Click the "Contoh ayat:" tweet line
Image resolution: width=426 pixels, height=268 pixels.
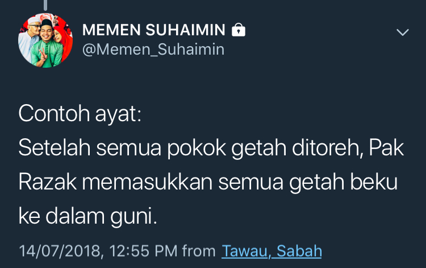[x=80, y=114]
